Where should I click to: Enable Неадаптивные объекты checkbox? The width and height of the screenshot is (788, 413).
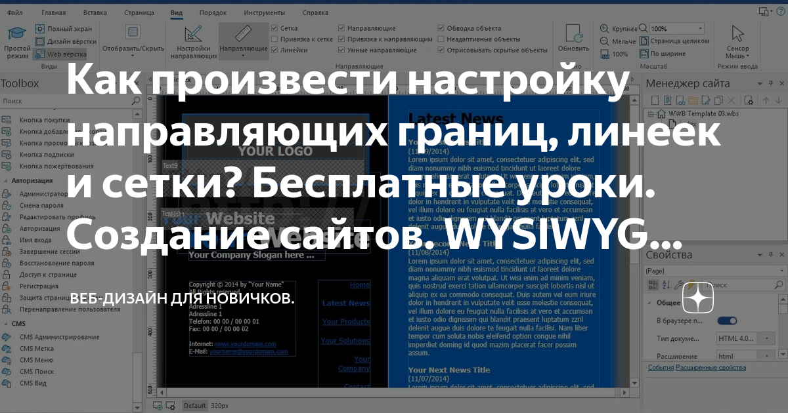coord(441,39)
